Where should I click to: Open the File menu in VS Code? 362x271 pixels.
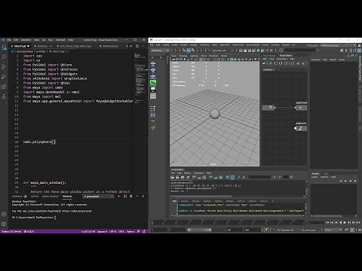9,40
